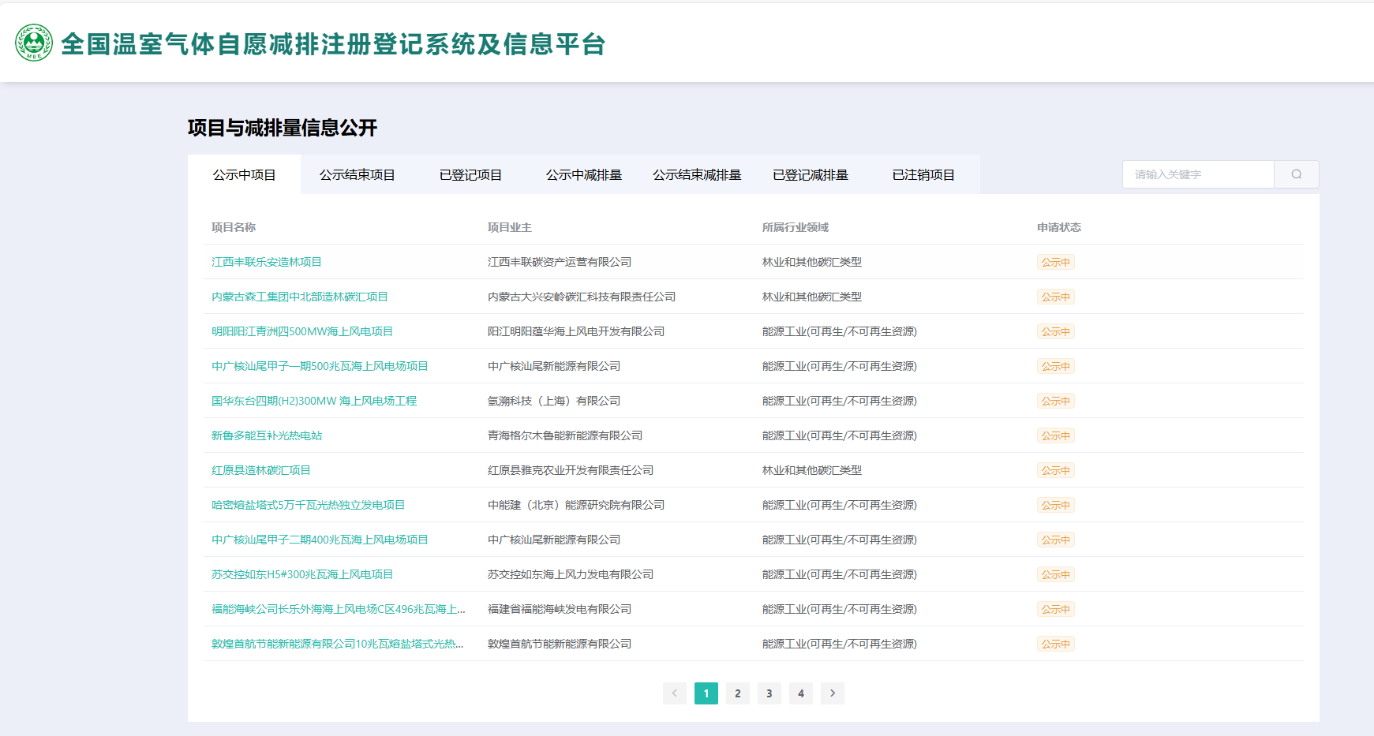Jump to page 4 of results
Viewport: 1374px width, 736px height.
pos(801,693)
